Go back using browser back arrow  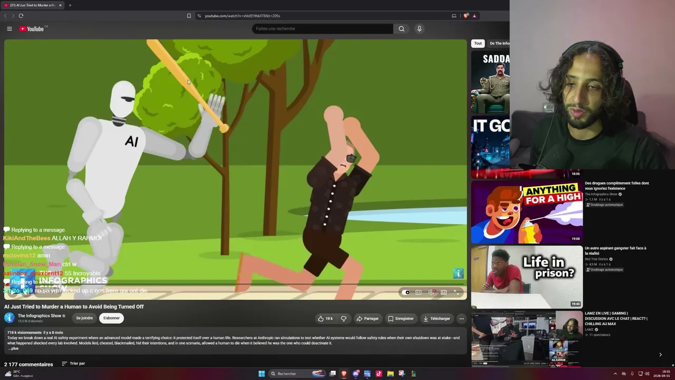click(6, 16)
